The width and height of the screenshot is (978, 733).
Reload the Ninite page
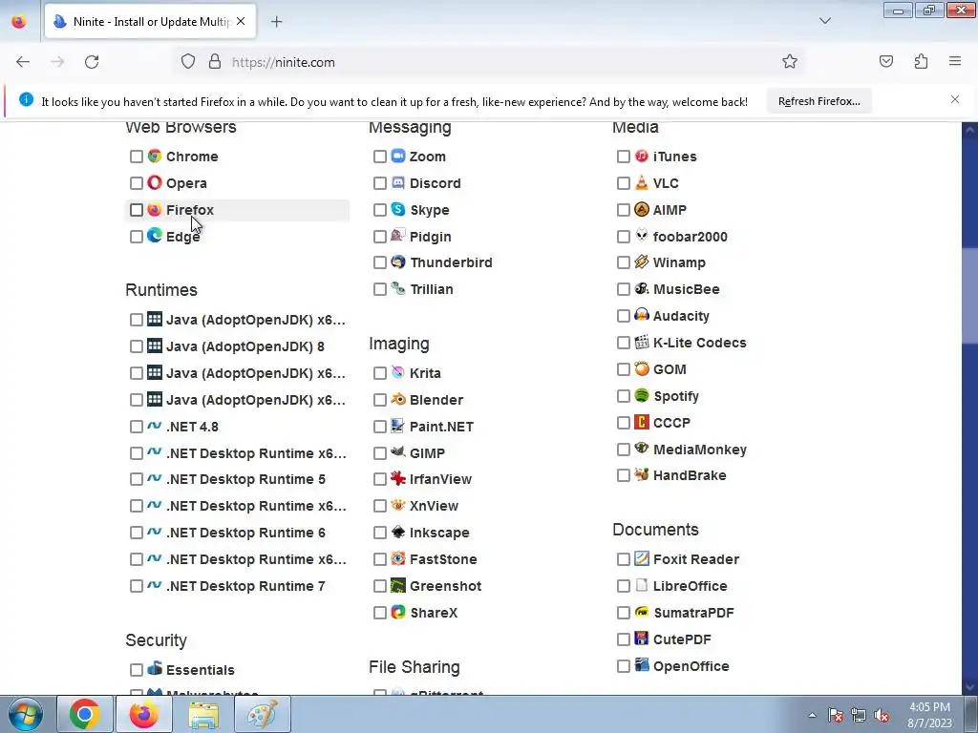point(92,62)
